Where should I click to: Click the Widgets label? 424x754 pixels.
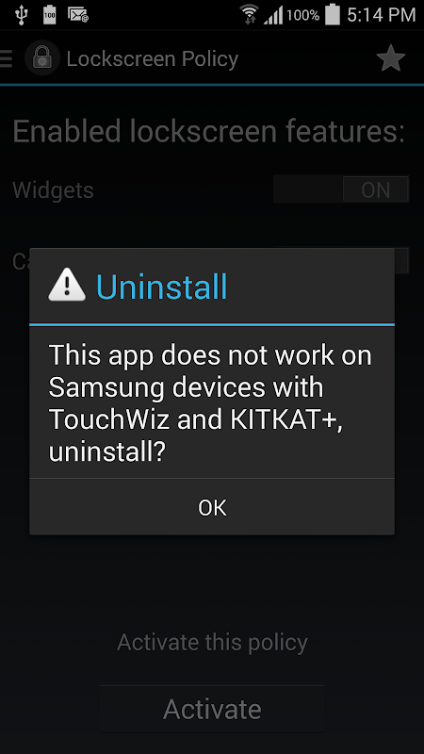53,190
